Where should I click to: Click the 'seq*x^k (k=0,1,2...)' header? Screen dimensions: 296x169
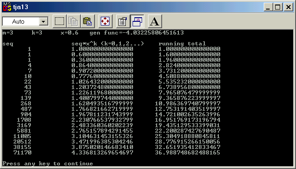pos(108,44)
